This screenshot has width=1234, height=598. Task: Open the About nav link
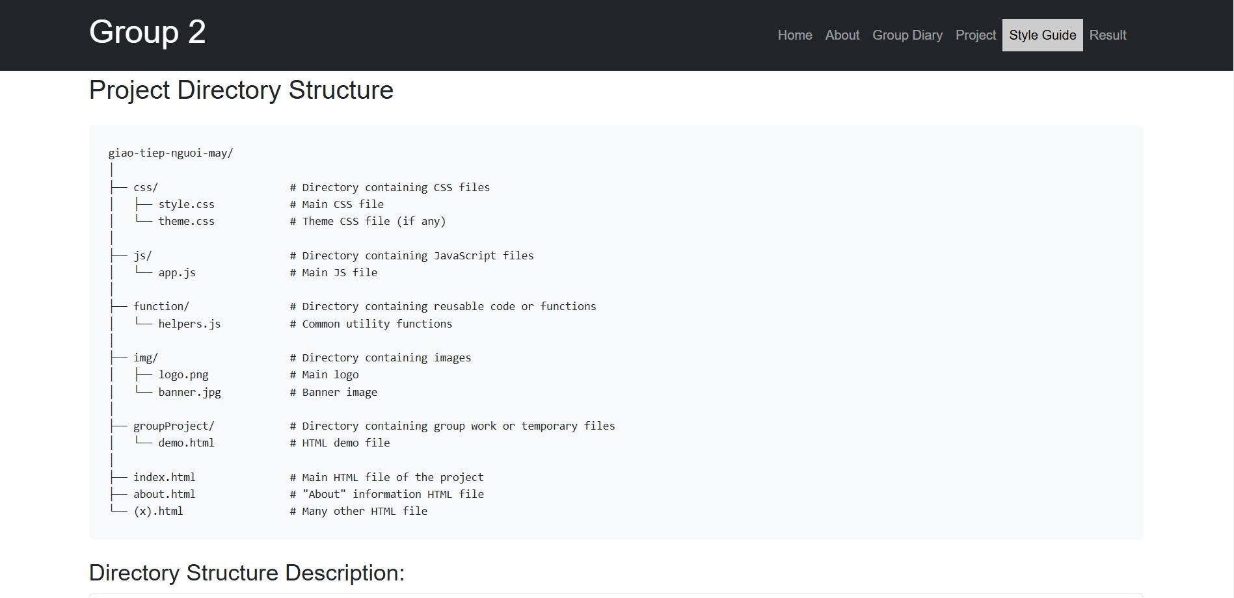pos(842,35)
